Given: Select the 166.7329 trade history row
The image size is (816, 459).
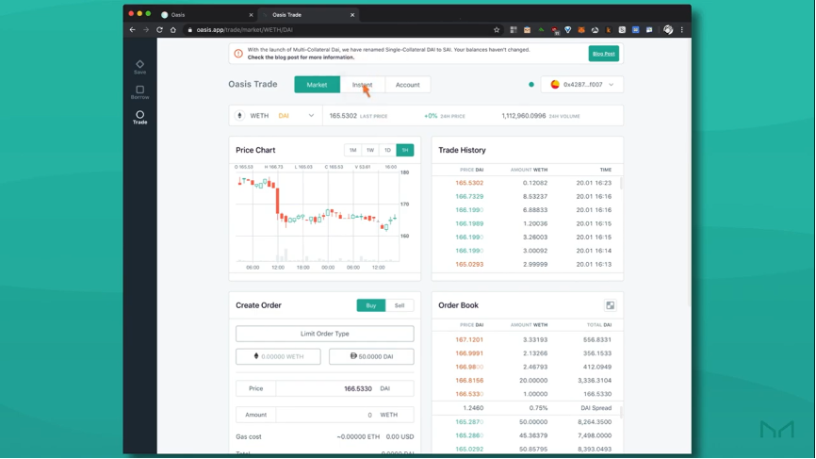Looking at the screenshot, I should tap(526, 197).
